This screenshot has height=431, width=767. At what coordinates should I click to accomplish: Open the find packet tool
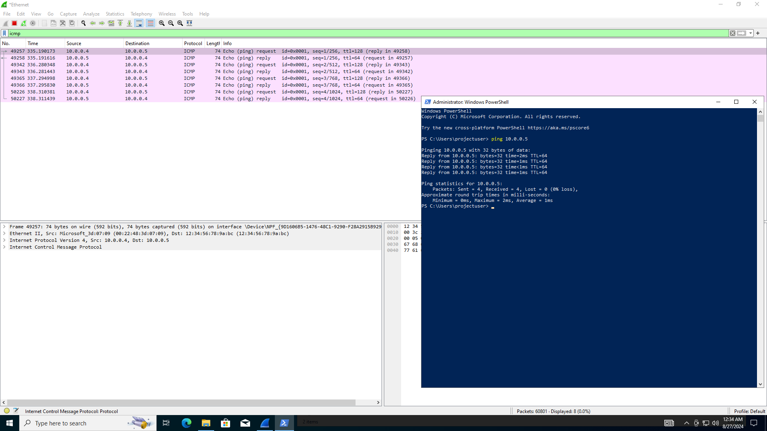[x=83, y=23]
